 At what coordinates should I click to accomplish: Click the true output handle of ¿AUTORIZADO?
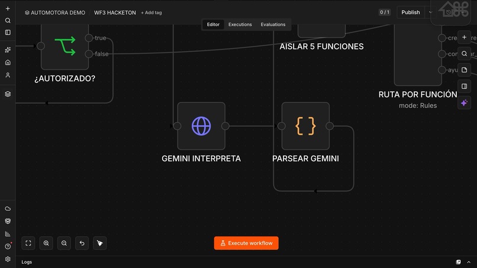pos(89,38)
